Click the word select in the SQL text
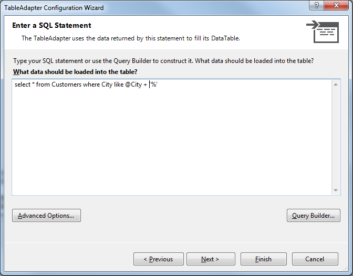The width and height of the screenshot is (353, 276). point(23,84)
